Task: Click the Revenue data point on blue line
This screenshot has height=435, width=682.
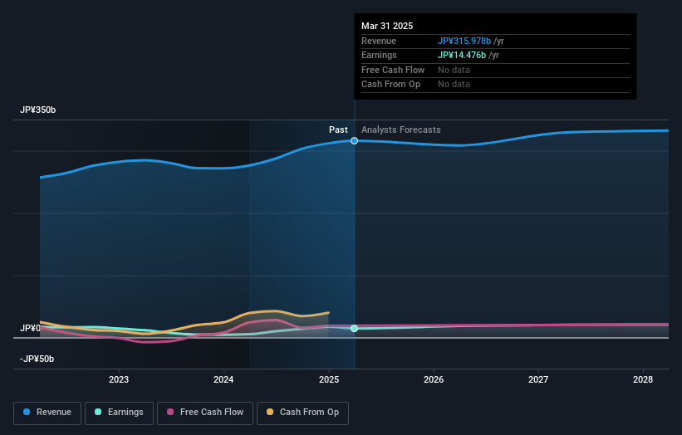Action: [x=354, y=141]
